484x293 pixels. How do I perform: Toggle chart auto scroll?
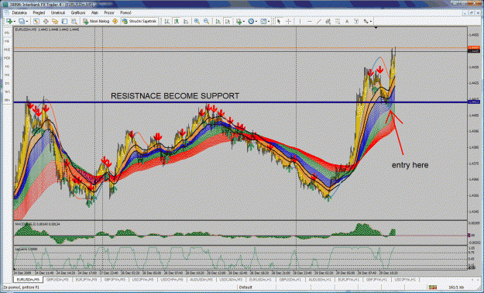(218, 22)
